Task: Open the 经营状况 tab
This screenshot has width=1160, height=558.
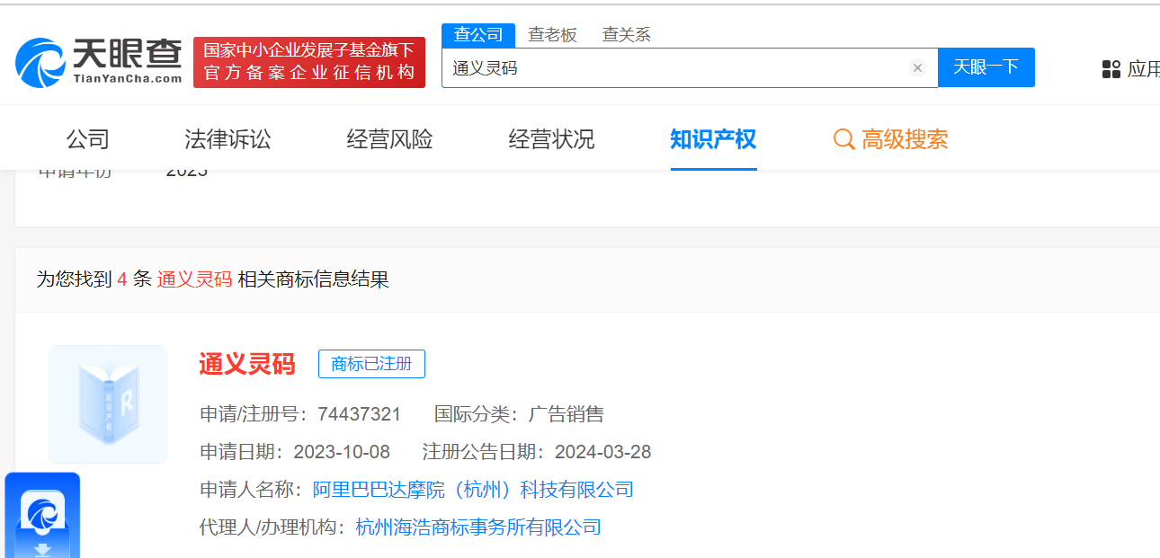Action: (x=551, y=139)
